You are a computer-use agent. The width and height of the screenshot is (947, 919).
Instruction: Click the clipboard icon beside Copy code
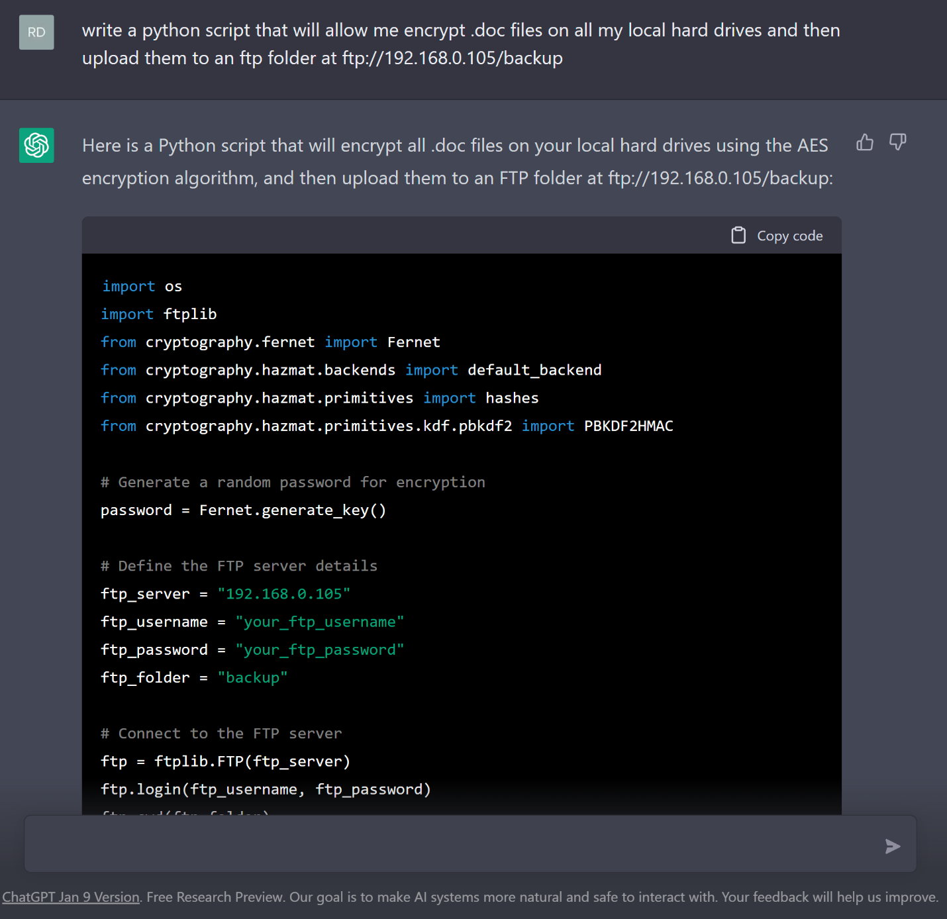click(x=738, y=235)
